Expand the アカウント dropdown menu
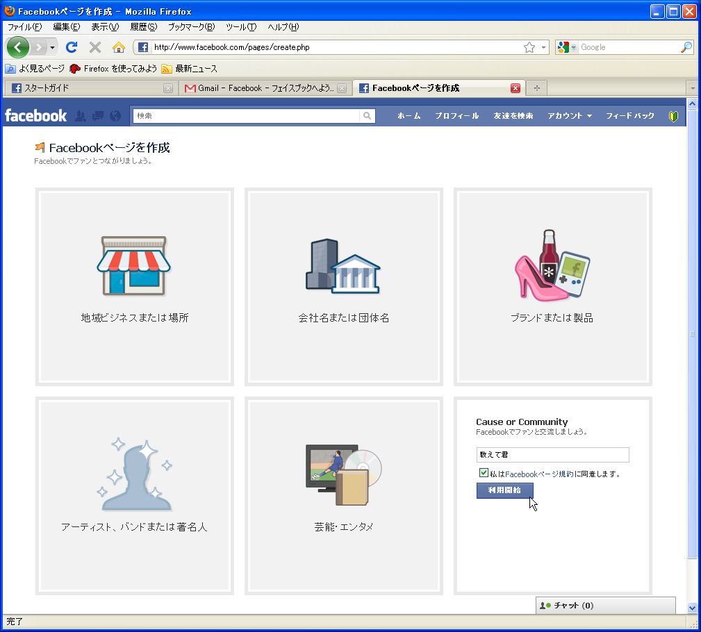Screen dimensions: 701x632 (x=570, y=116)
